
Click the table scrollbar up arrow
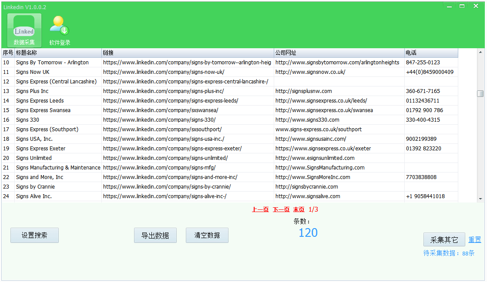coord(480,52)
